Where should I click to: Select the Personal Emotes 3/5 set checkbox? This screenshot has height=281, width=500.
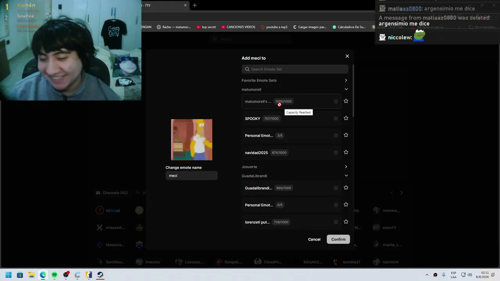[336, 135]
